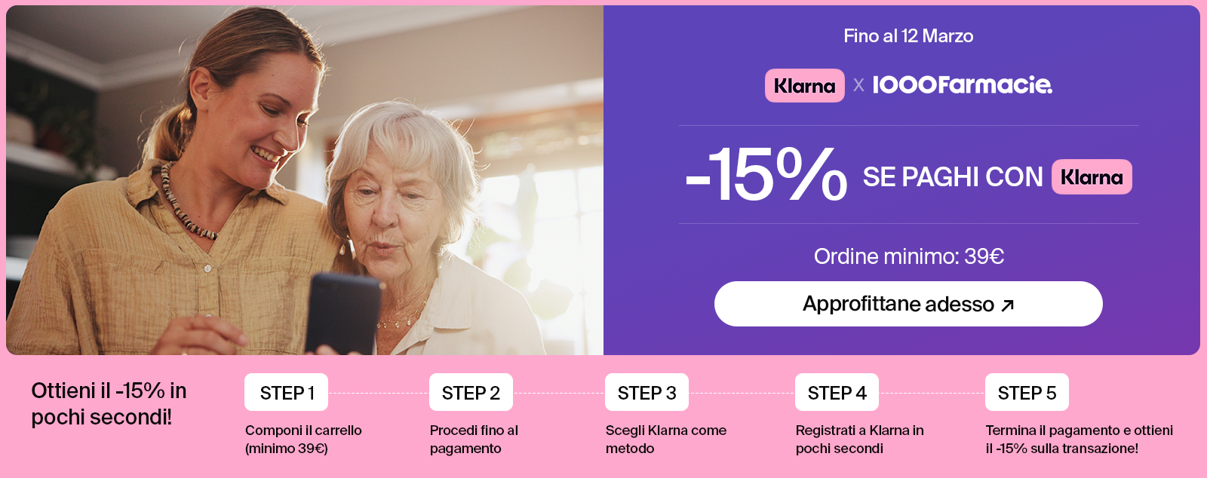Click 'Componi il carrello (minimo 39€)' text
This screenshot has height=478, width=1207.
303,440
